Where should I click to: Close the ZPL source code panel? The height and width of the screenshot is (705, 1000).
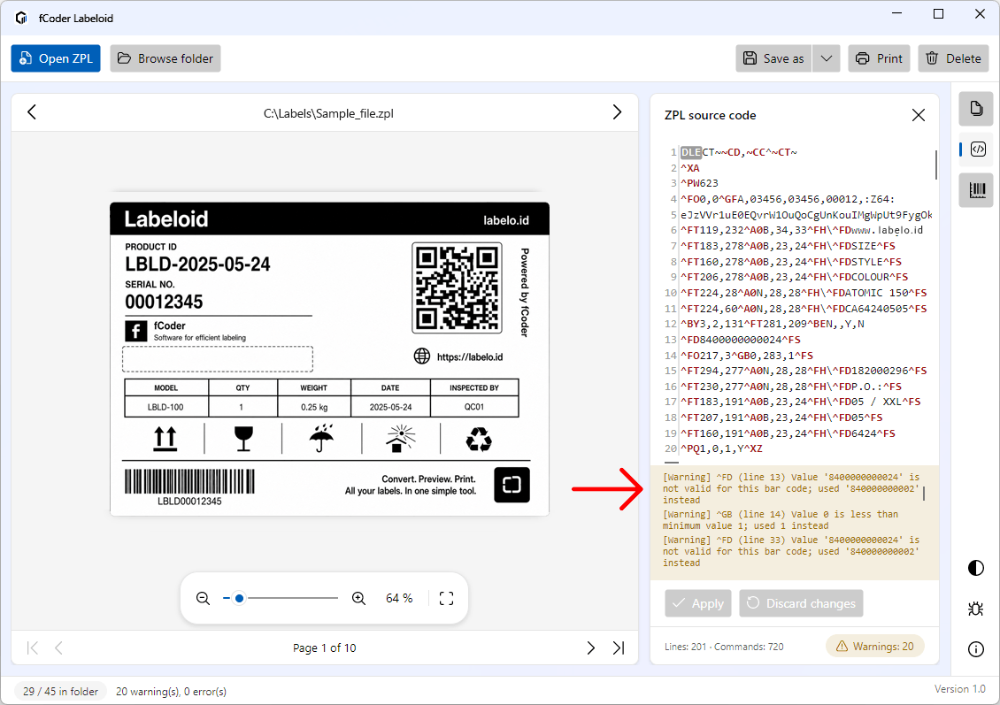(919, 115)
